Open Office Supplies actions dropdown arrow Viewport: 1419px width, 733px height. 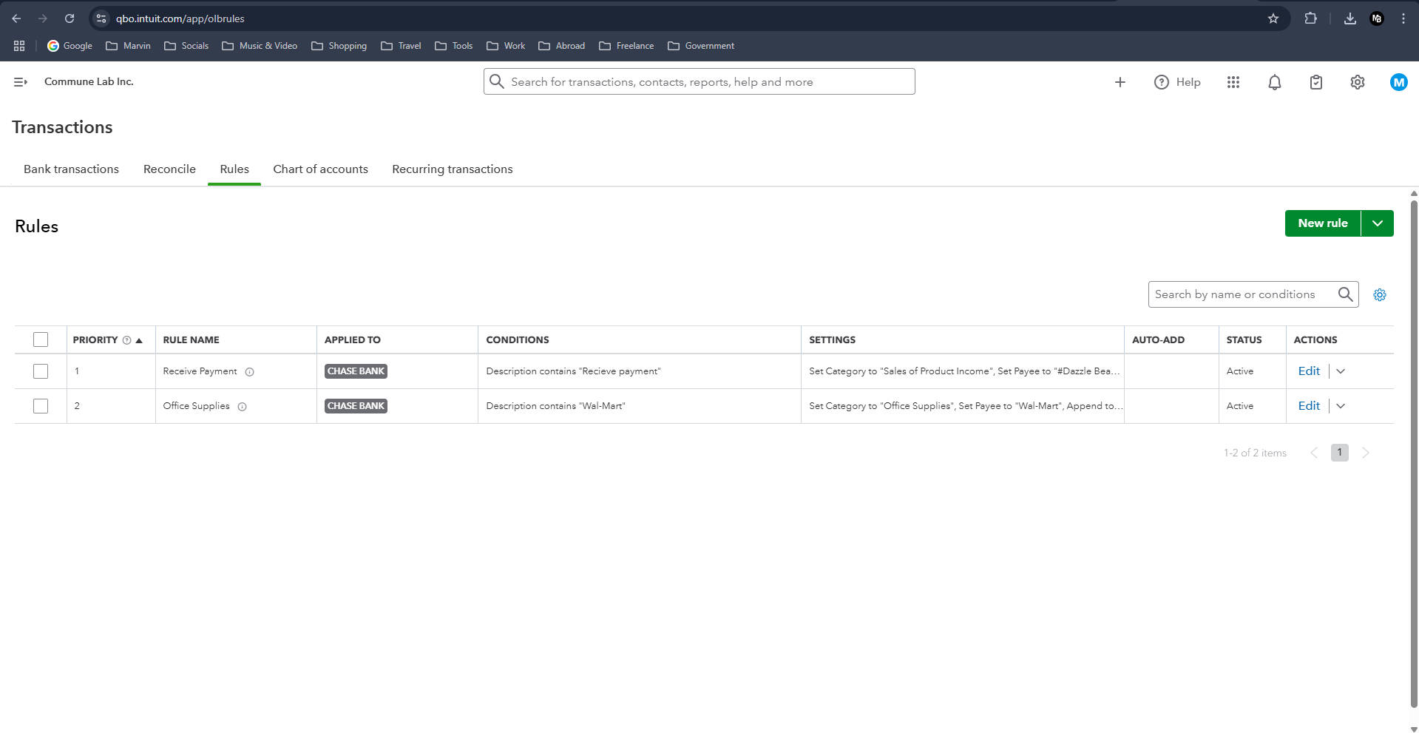pos(1341,406)
